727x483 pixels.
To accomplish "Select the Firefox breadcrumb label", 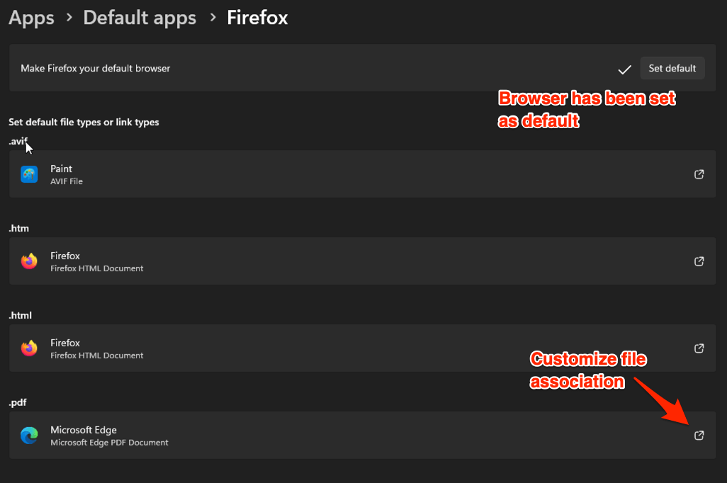I will (x=257, y=18).
